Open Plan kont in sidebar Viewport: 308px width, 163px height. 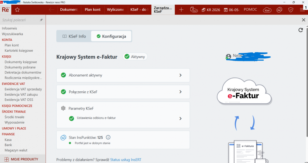click(x=12, y=45)
